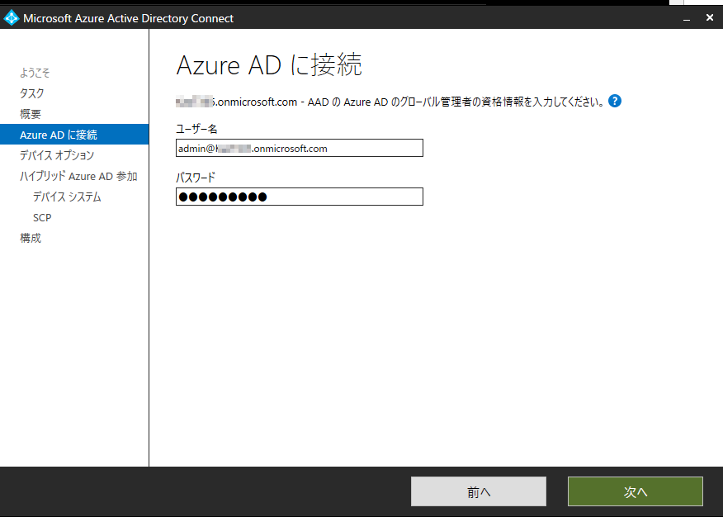
Task: Open the help tooltip via blue question icon
Action: tap(615, 101)
